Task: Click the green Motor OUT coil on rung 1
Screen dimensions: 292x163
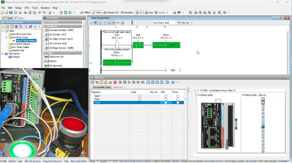Action: pos(166,45)
